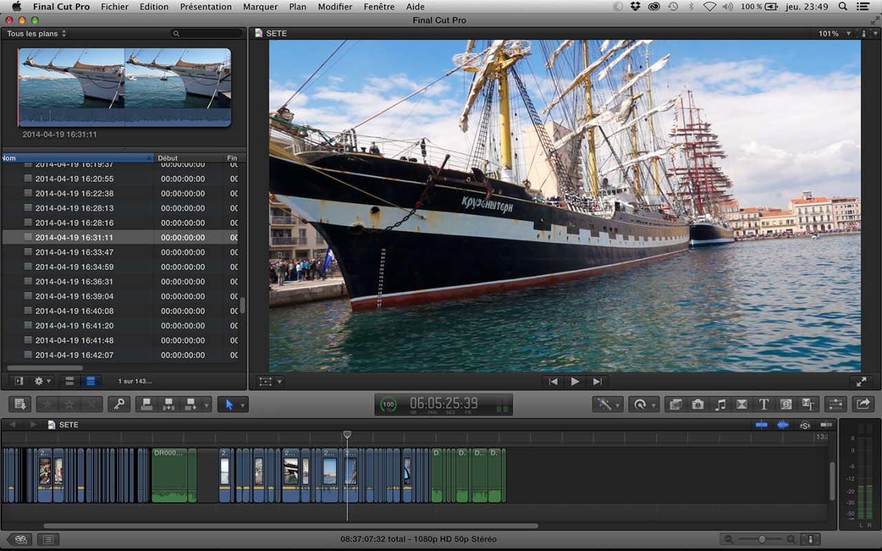Open the Marquer menu
882x551 pixels.
tap(260, 7)
